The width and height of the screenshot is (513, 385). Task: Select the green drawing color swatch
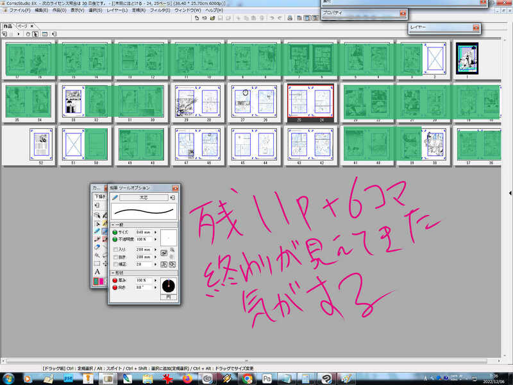tap(96, 282)
